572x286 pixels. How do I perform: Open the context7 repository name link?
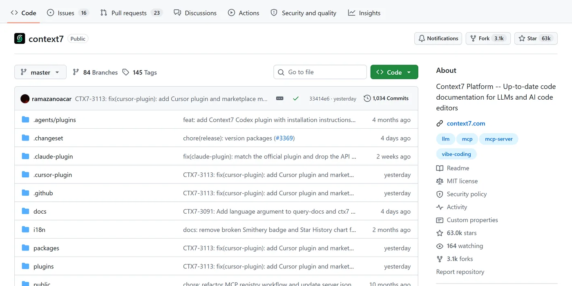(x=46, y=39)
